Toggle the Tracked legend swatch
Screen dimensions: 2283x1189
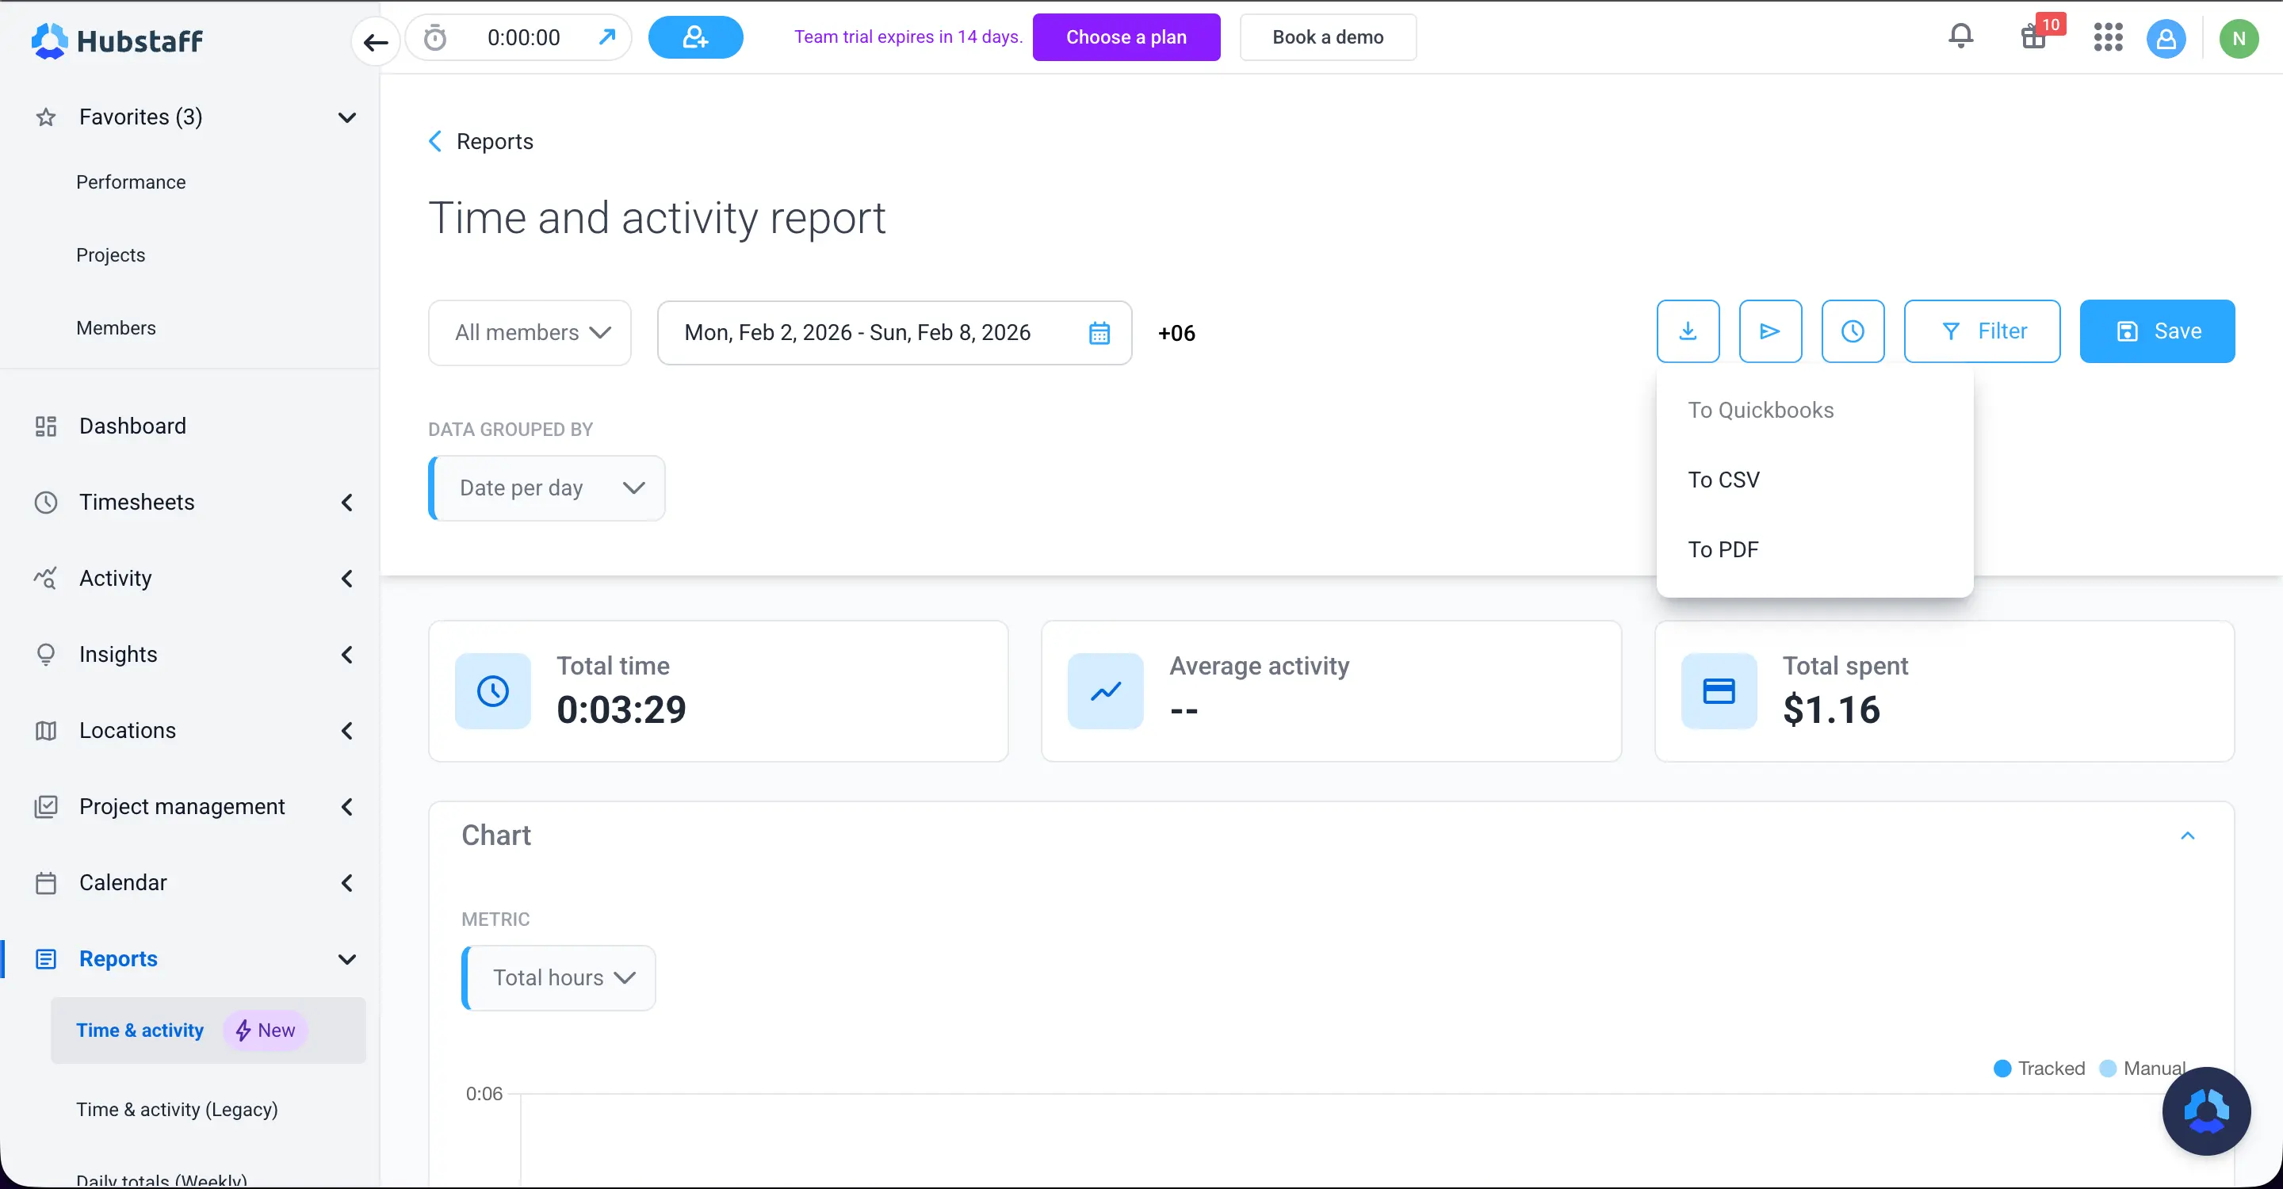pos(2003,1069)
